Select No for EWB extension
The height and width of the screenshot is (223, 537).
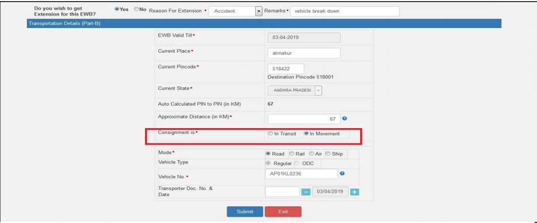click(x=137, y=10)
